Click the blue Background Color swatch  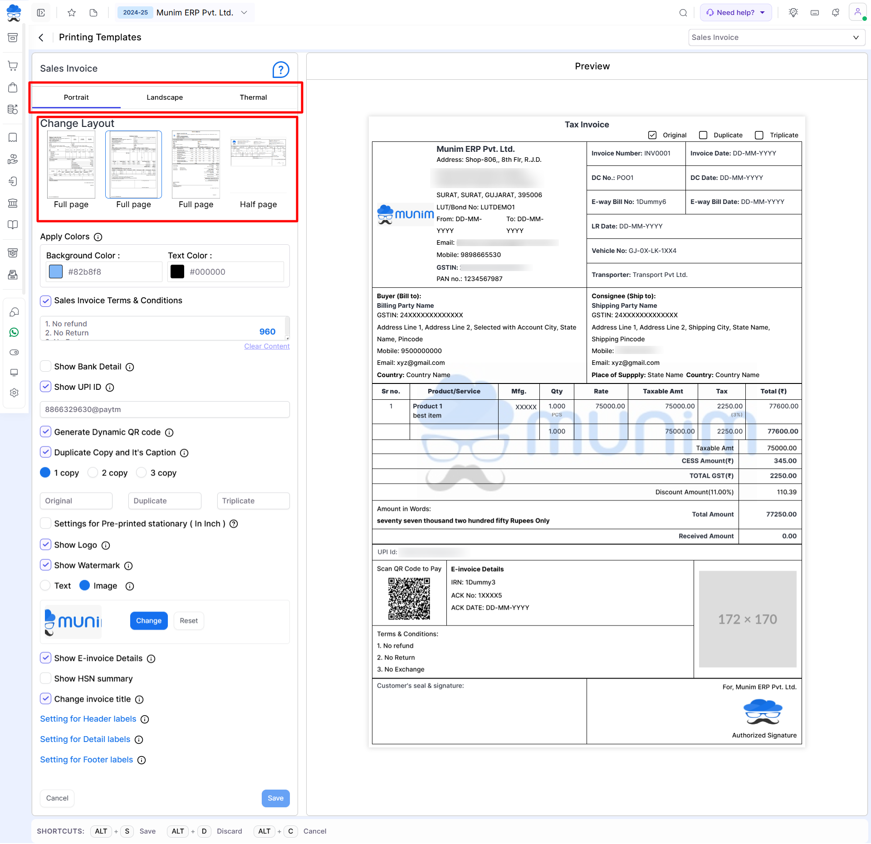click(x=55, y=272)
